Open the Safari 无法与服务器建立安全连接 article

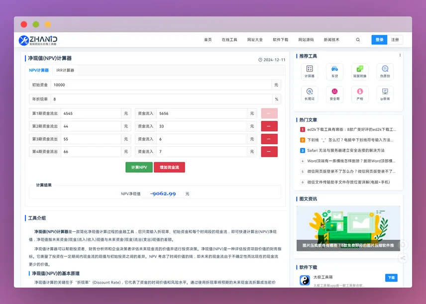[x=346, y=150]
